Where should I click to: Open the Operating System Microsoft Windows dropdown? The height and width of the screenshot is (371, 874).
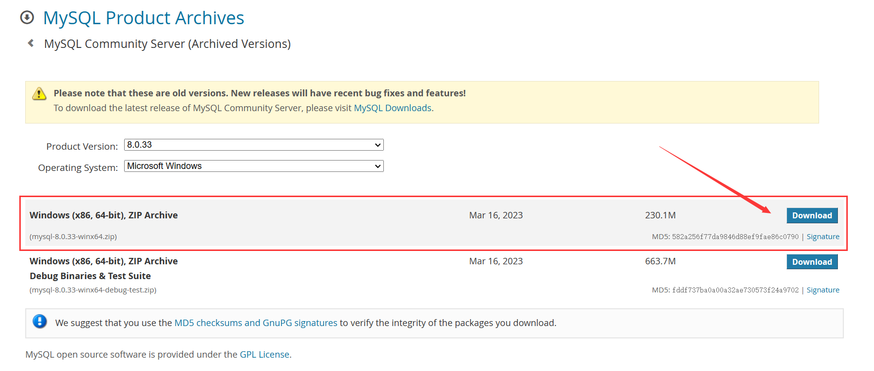coord(254,166)
